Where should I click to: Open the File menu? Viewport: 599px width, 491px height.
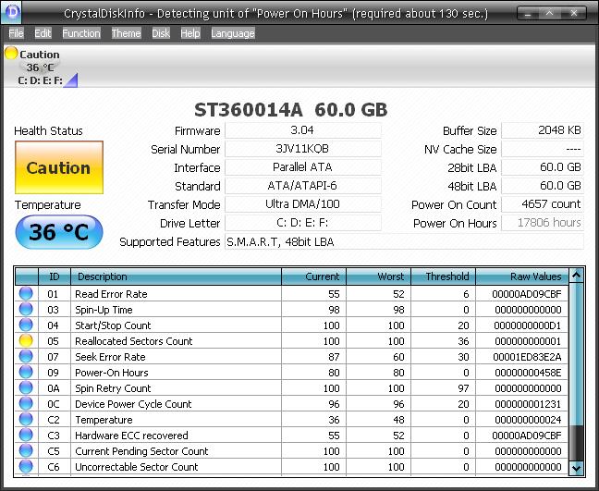pyautogui.click(x=16, y=33)
